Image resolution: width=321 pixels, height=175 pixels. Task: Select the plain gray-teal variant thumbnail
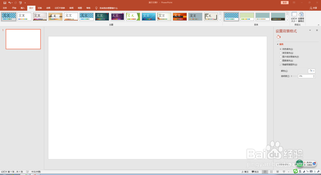click(263, 17)
